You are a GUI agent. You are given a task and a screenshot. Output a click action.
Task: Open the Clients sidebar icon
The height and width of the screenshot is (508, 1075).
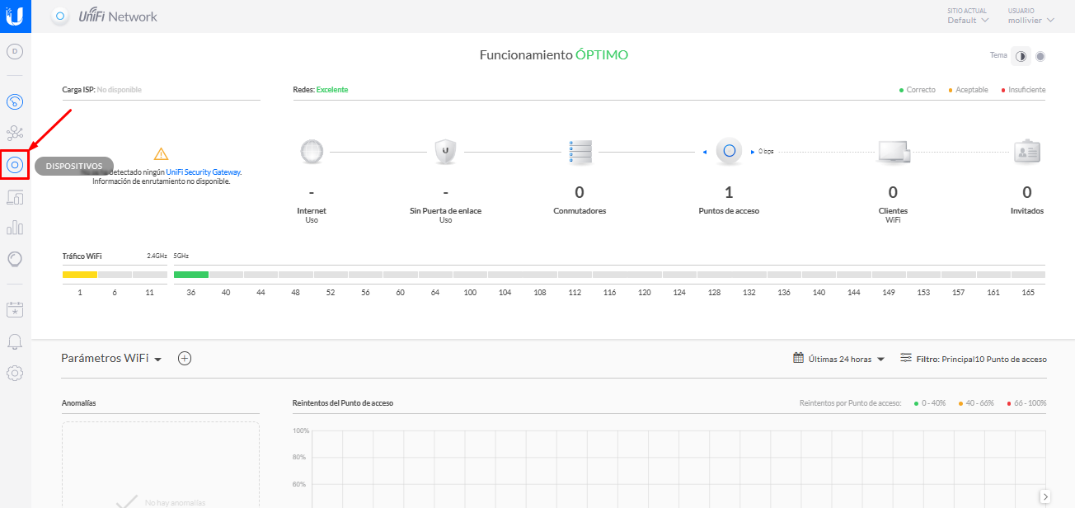click(15, 197)
